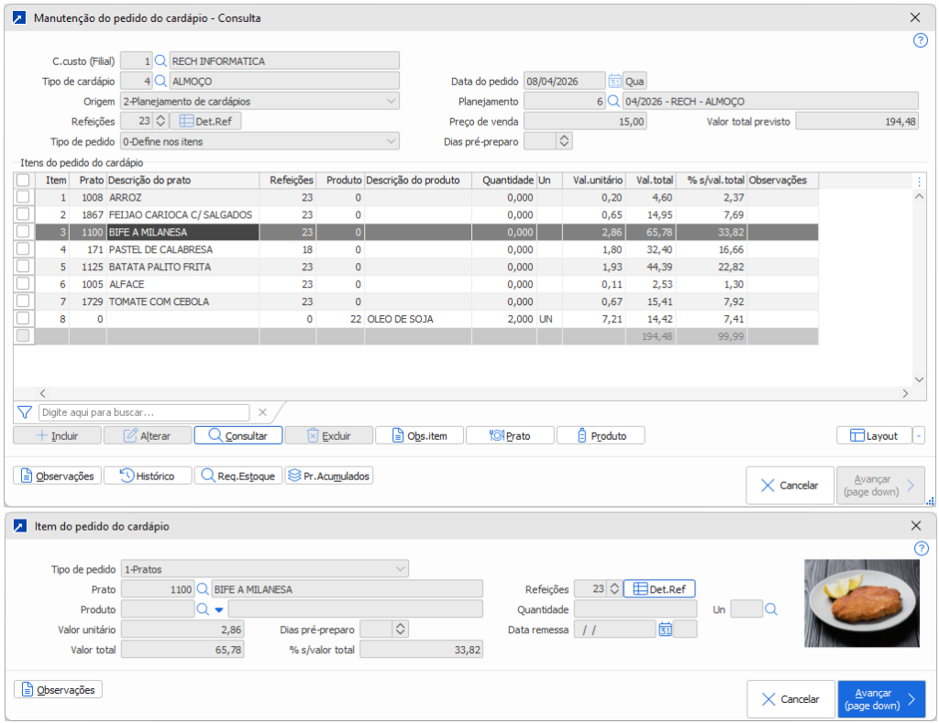Click the 'Descrição do prato' column header

coord(182,181)
